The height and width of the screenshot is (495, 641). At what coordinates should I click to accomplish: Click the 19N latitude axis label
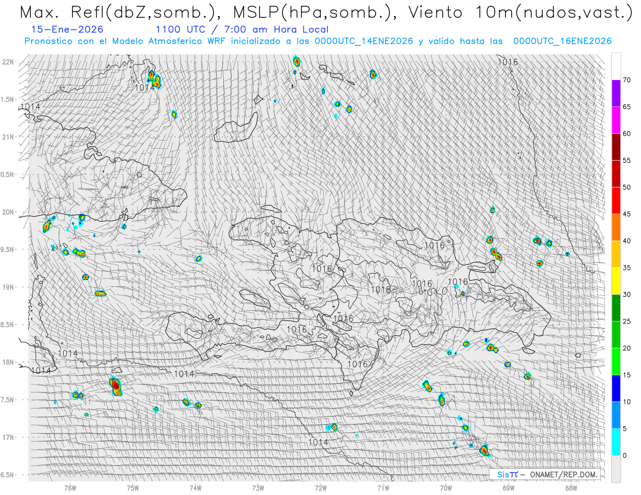9,287
